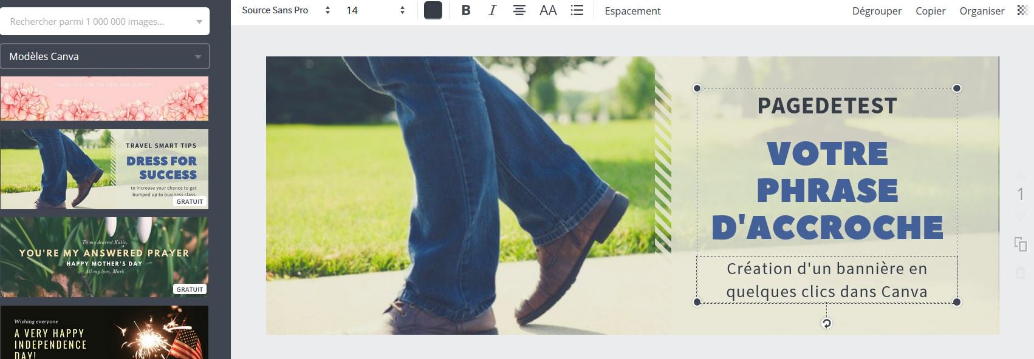Click the page number 1 indicator
The height and width of the screenshot is (359, 1034).
tap(1021, 194)
